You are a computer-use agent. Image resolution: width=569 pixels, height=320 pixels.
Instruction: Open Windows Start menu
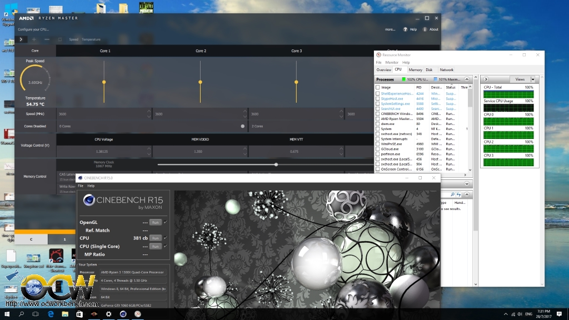7,314
